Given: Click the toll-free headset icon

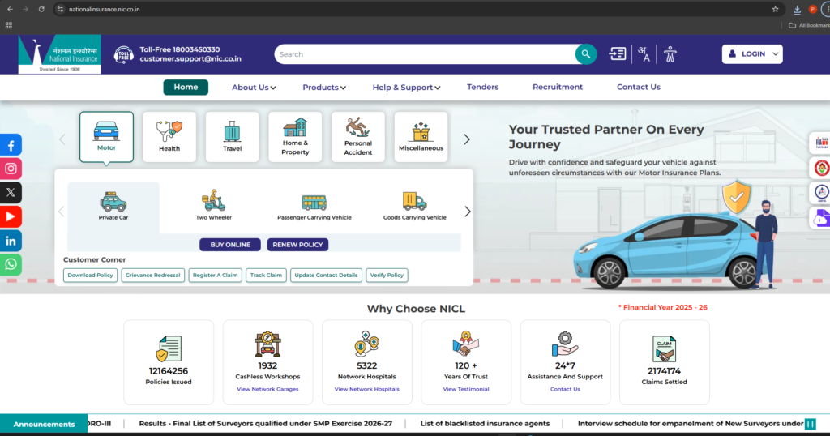Looking at the screenshot, I should point(123,54).
